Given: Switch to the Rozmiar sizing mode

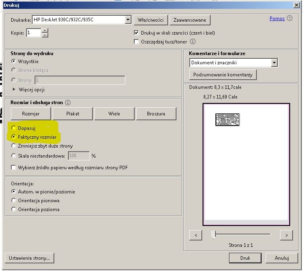Looking at the screenshot, I should click(x=31, y=114).
